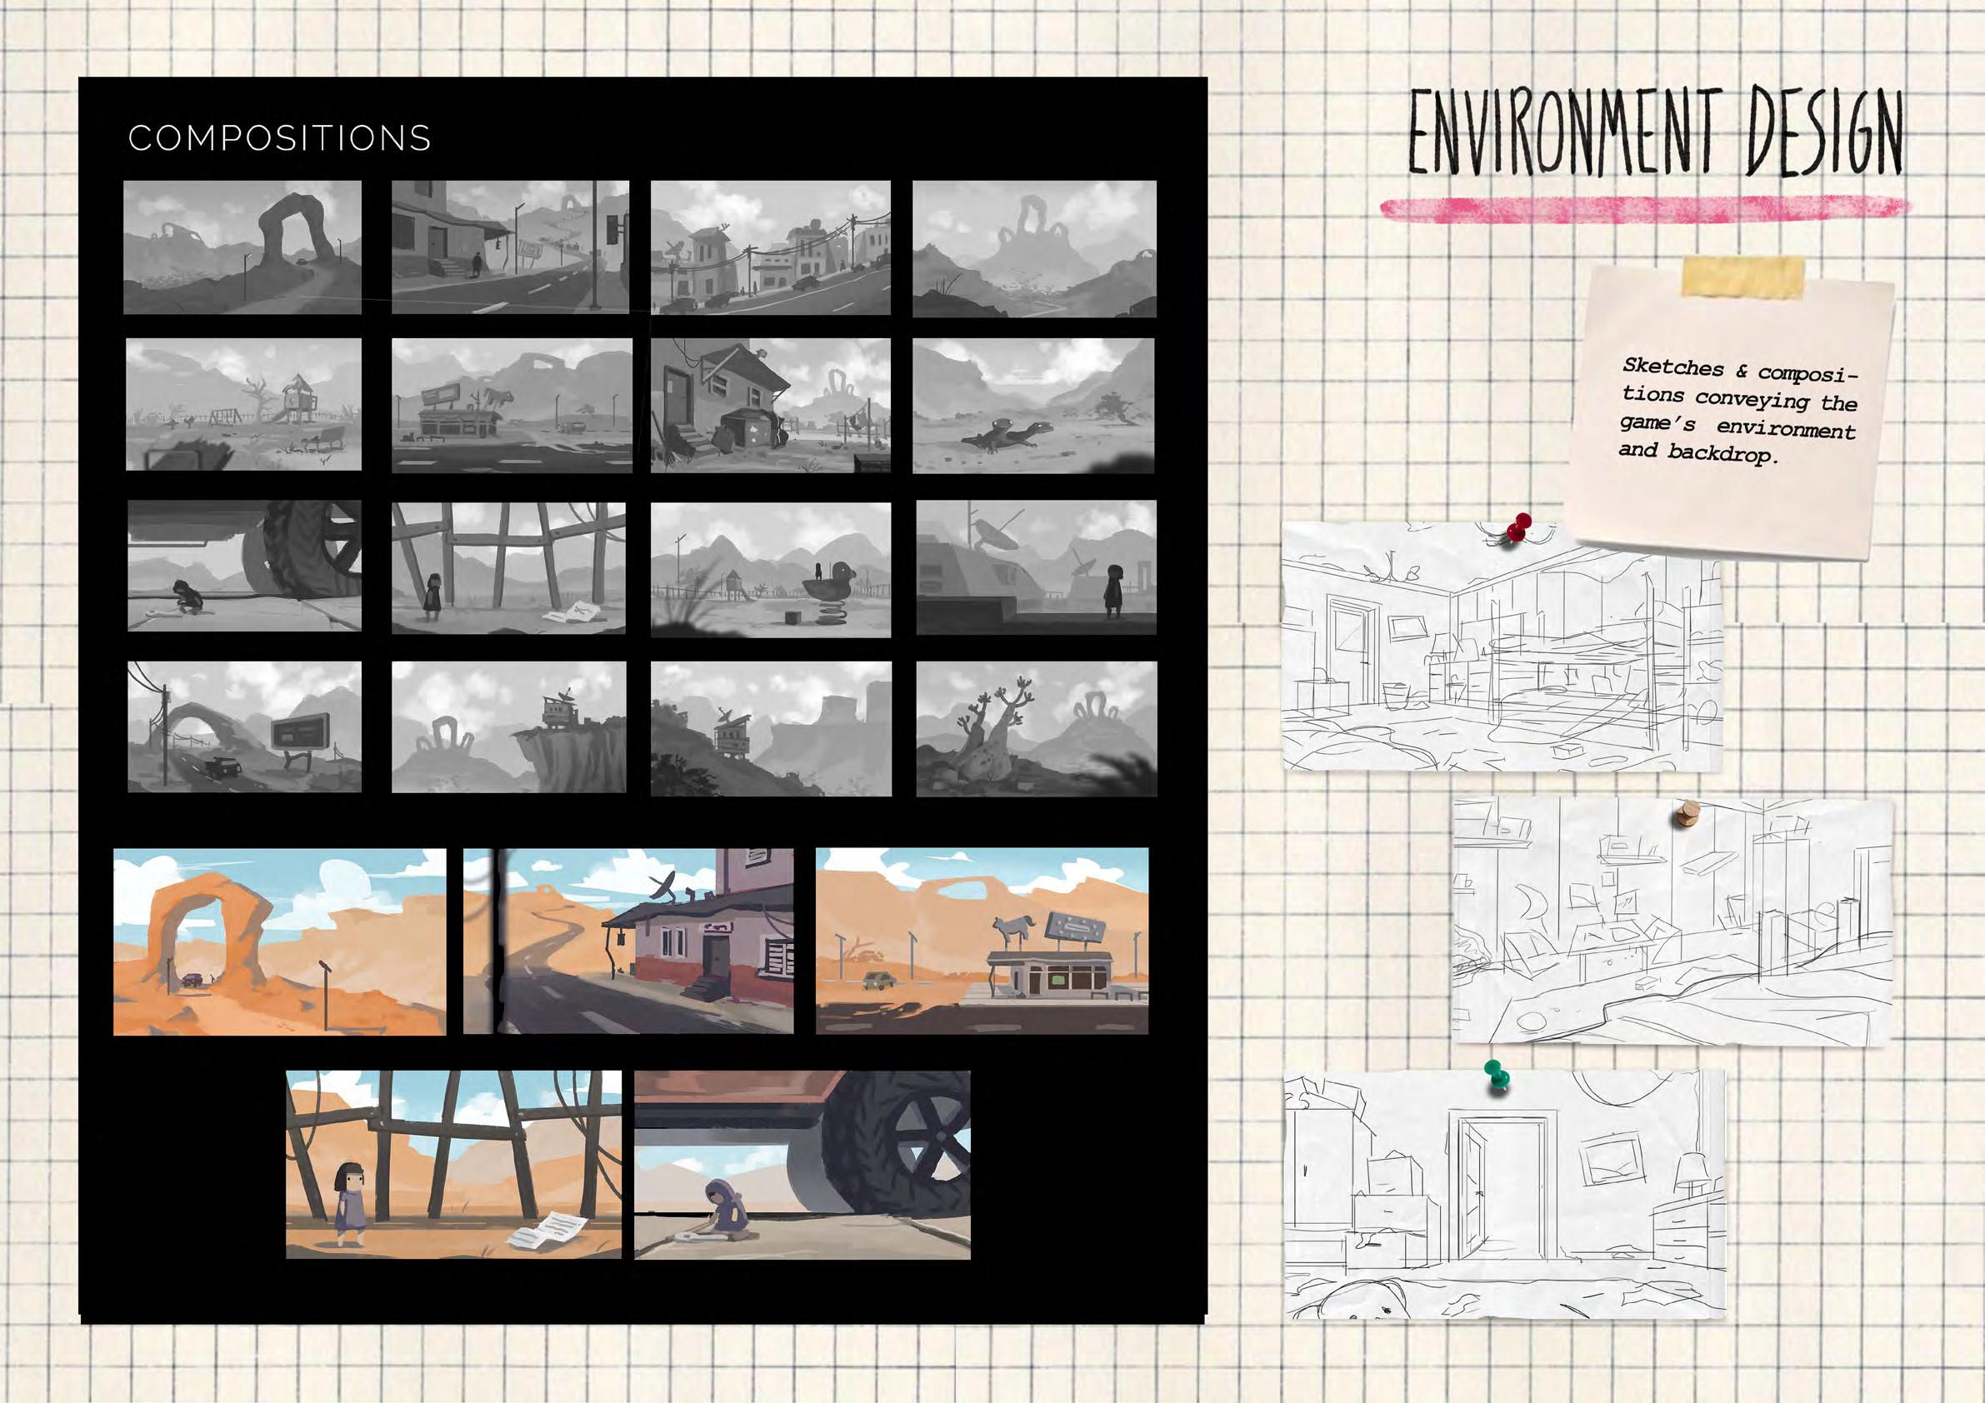The height and width of the screenshot is (1403, 1985).
Task: Click grayscale rock arch thumbnail in first row
Action: click(242, 247)
